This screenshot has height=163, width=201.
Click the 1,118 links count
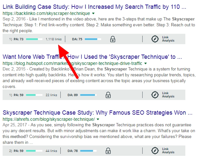click(54, 39)
